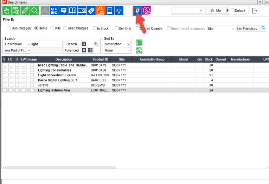Screen dimensions: 269x184
Task: Click the exit door icon
Action: [x=255, y=11]
